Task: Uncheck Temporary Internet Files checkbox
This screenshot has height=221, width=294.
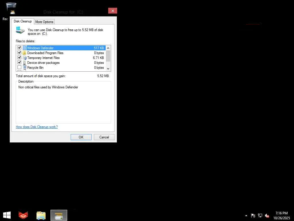Action: [19, 58]
